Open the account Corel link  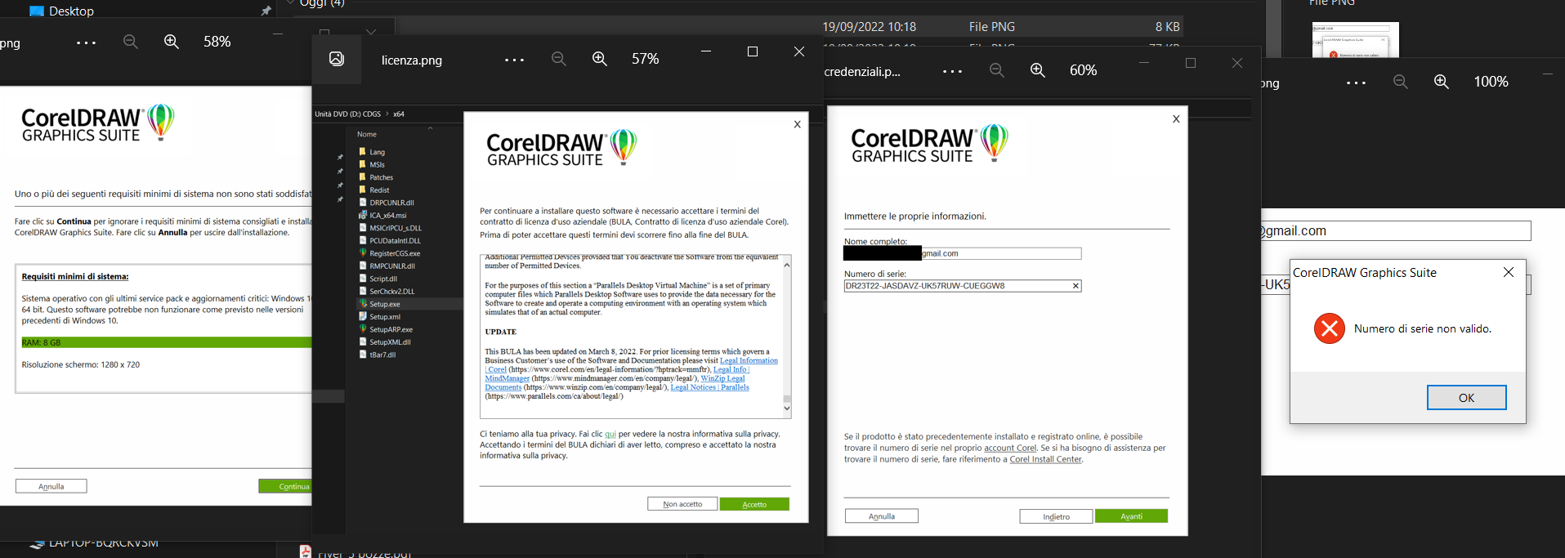click(x=1010, y=448)
